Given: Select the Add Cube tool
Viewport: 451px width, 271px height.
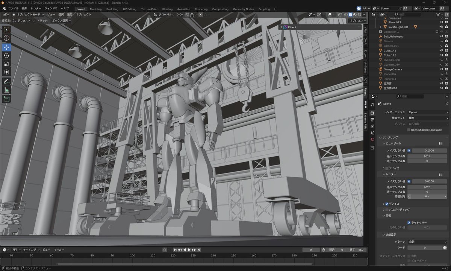Looking at the screenshot, I should click(7, 99).
